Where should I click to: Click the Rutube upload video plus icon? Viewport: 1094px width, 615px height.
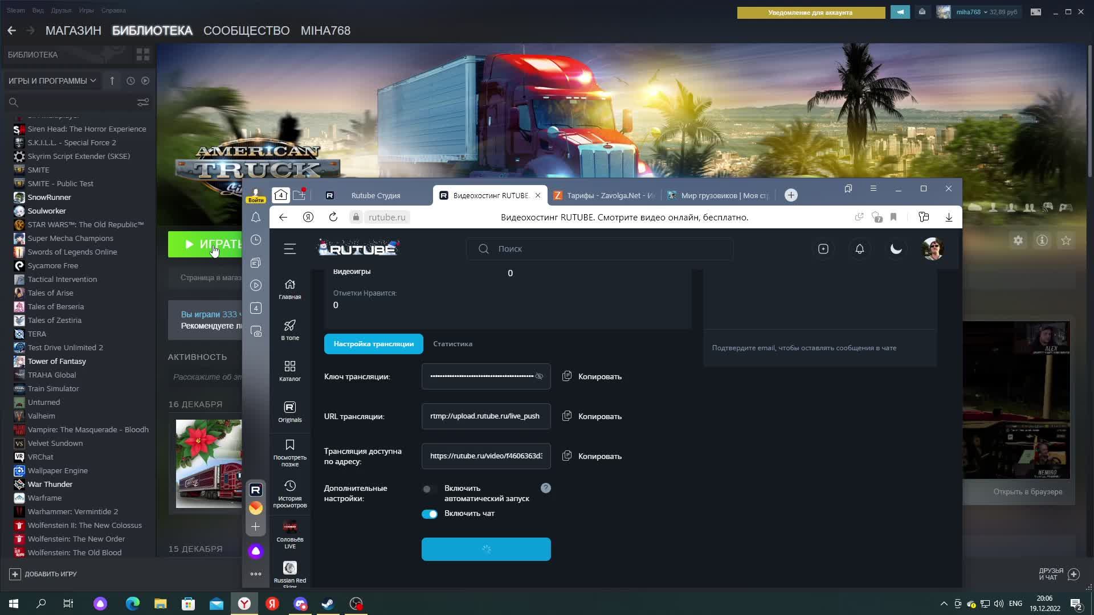tap(823, 249)
